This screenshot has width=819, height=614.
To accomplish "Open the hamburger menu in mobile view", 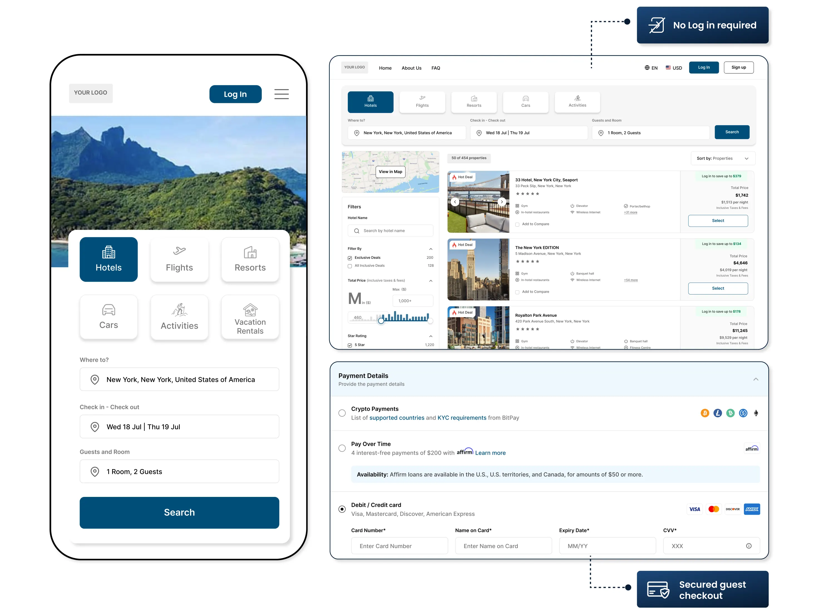I will pos(282,94).
